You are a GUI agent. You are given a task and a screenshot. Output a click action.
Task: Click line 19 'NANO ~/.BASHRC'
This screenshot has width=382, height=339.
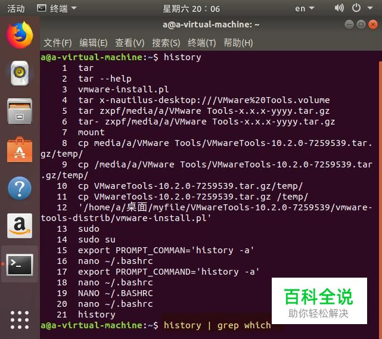(116, 293)
